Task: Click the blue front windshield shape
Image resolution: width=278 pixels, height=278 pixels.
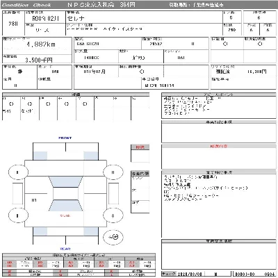Action: [65, 182]
